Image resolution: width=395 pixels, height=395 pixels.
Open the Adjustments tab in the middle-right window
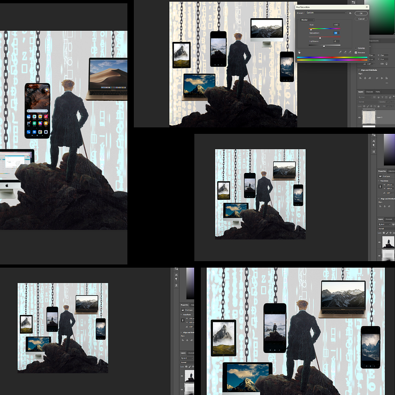(392, 171)
